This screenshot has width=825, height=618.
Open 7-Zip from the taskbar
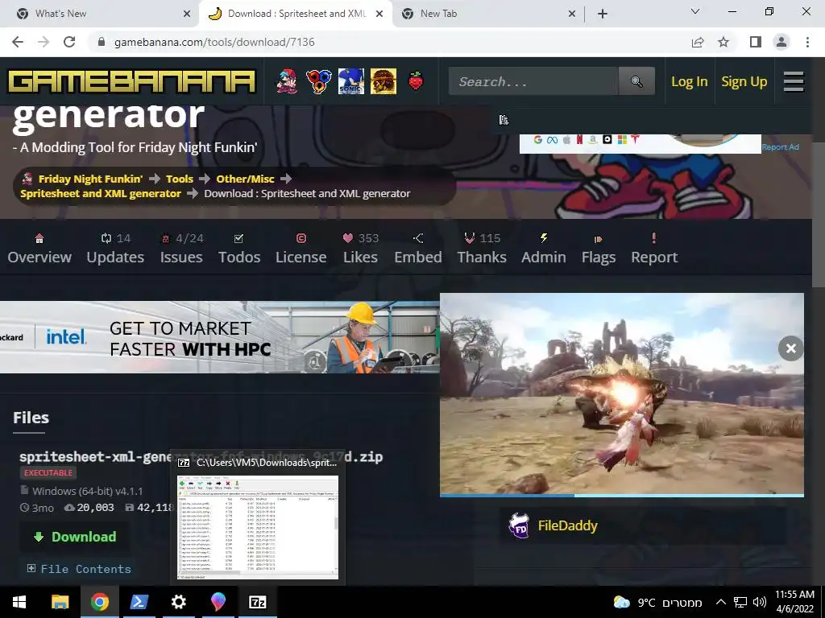(257, 602)
